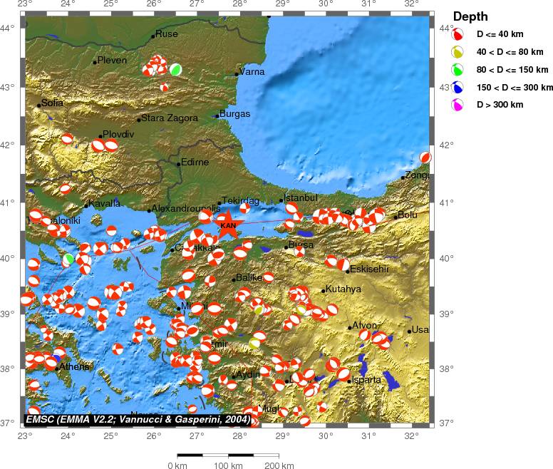The image size is (553, 469).
Task: Click the Istanbul city label
Action: [x=301, y=197]
